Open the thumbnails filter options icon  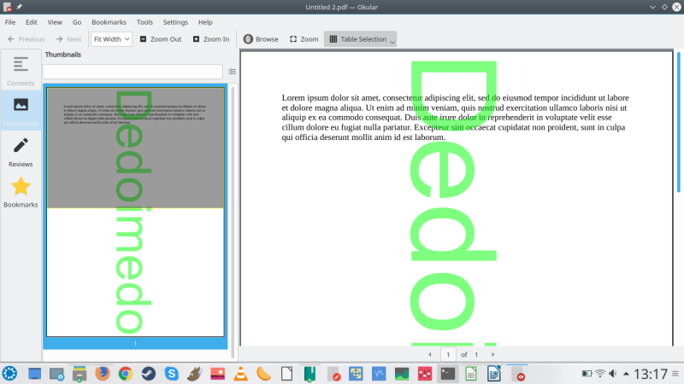[x=232, y=72]
